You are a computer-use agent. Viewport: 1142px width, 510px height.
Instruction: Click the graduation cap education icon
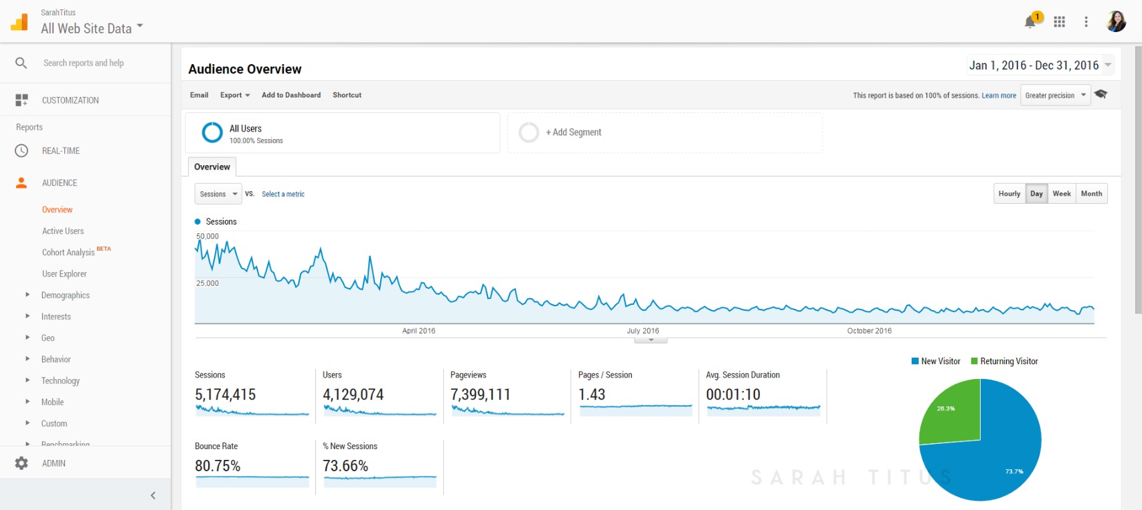click(1100, 94)
